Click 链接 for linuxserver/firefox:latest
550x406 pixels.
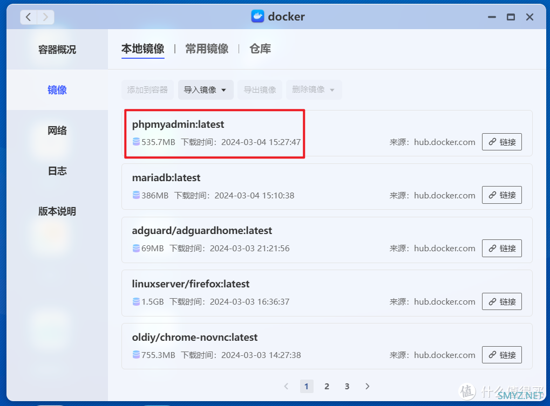tap(501, 301)
